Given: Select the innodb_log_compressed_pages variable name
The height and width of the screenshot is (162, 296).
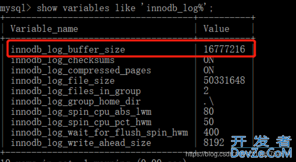Looking at the screenshot, I should click(81, 71).
